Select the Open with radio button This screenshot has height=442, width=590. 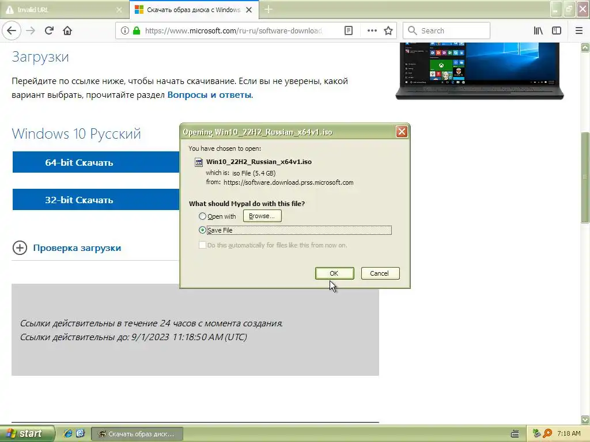(x=202, y=216)
